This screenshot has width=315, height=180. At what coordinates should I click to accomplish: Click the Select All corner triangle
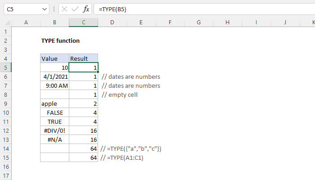7,22
